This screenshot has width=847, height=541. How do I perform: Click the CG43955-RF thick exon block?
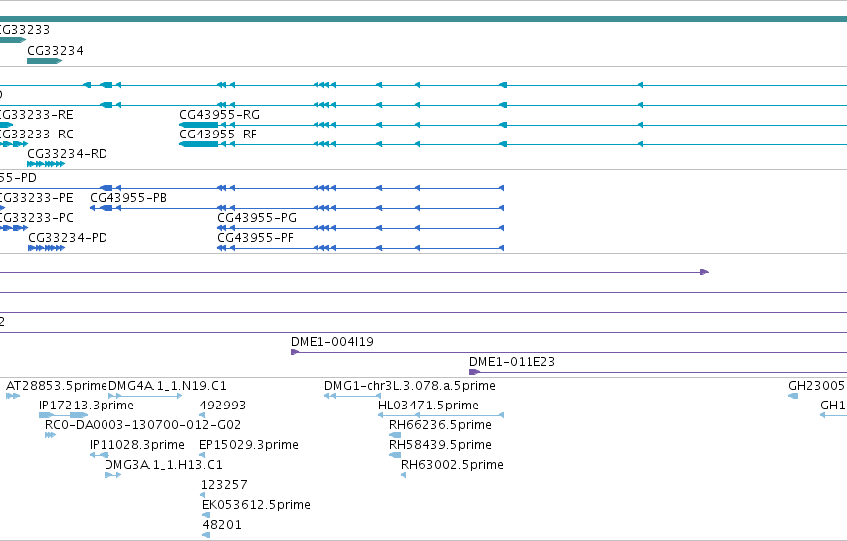tap(198, 144)
